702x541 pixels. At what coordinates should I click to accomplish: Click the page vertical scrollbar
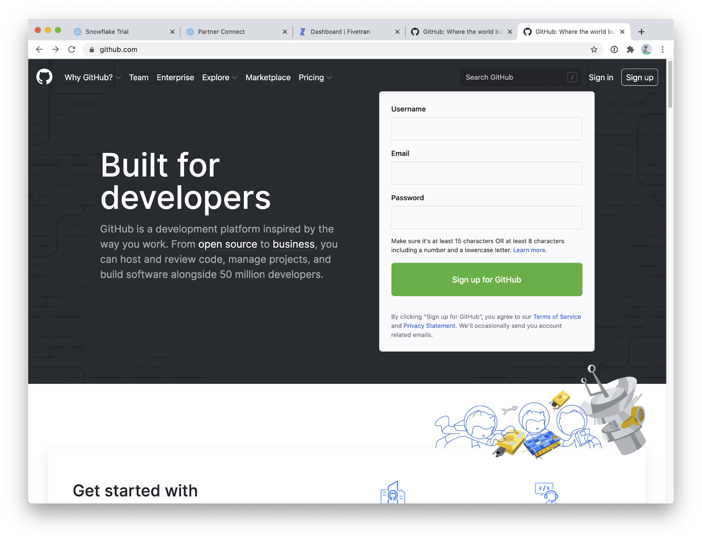pos(670,84)
